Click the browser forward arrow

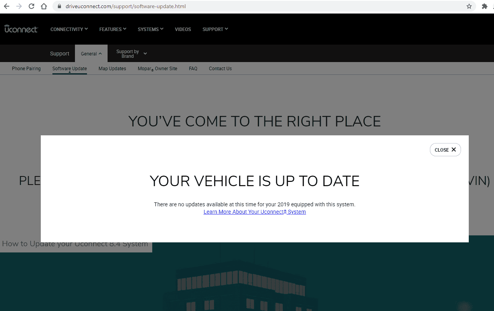[19, 6]
